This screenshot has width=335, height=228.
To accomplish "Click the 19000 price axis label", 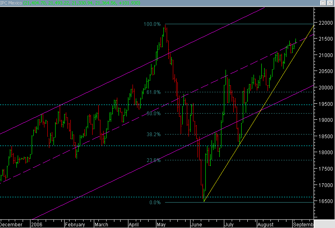I will pos(326,120).
